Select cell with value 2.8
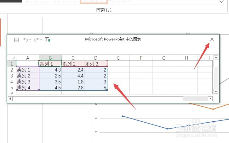 [73, 87]
